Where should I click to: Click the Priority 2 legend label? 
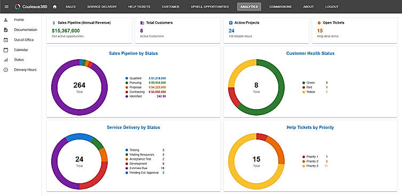pos(312,161)
